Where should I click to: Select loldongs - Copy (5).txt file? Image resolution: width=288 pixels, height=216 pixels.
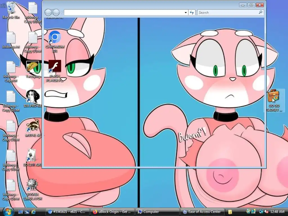coord(11,190)
